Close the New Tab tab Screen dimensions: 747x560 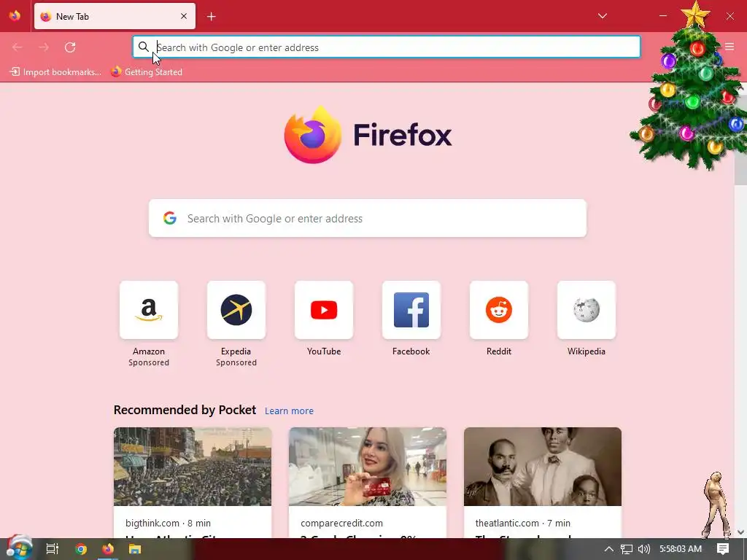pos(184,16)
